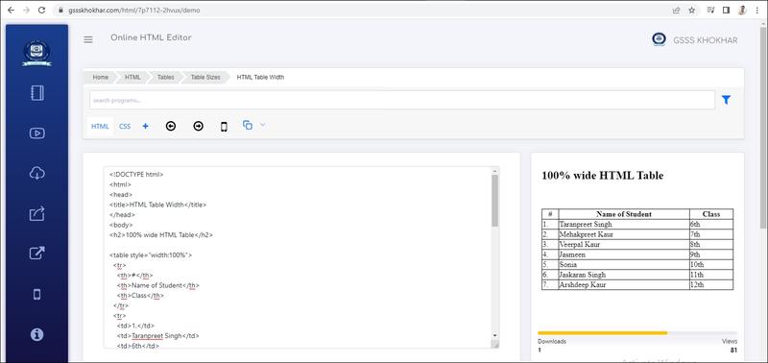Click the code editor scrollbar thumb
The width and height of the screenshot is (768, 363).
pyautogui.click(x=494, y=201)
